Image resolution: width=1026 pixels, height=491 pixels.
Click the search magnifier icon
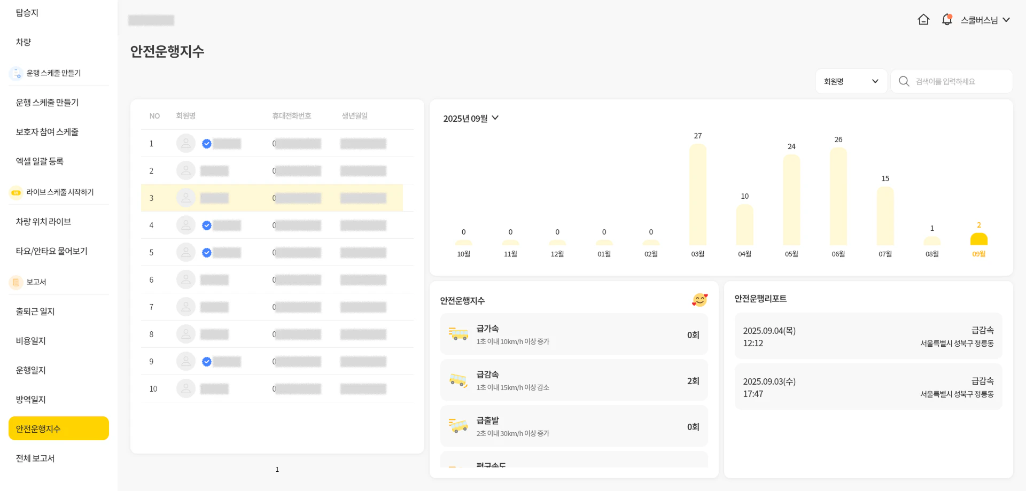click(x=904, y=81)
